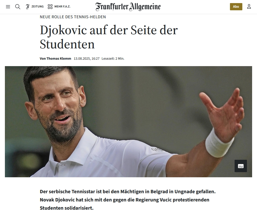Open author Thomas Klemm's page
Viewport: 257px width, 212px height.
pos(59,58)
